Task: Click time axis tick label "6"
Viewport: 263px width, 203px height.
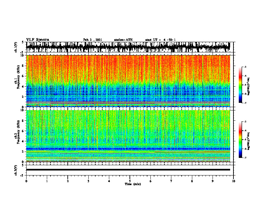Action: click(x=151, y=181)
